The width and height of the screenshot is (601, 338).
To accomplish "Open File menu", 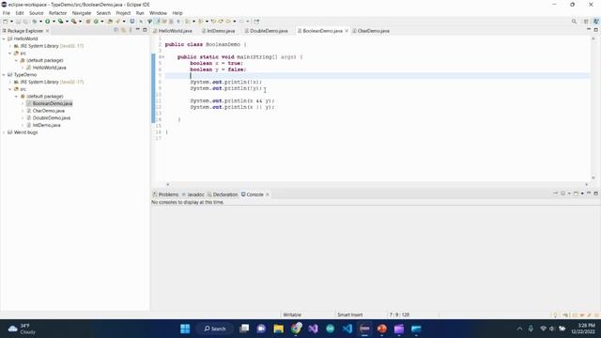I will pyautogui.click(x=7, y=13).
